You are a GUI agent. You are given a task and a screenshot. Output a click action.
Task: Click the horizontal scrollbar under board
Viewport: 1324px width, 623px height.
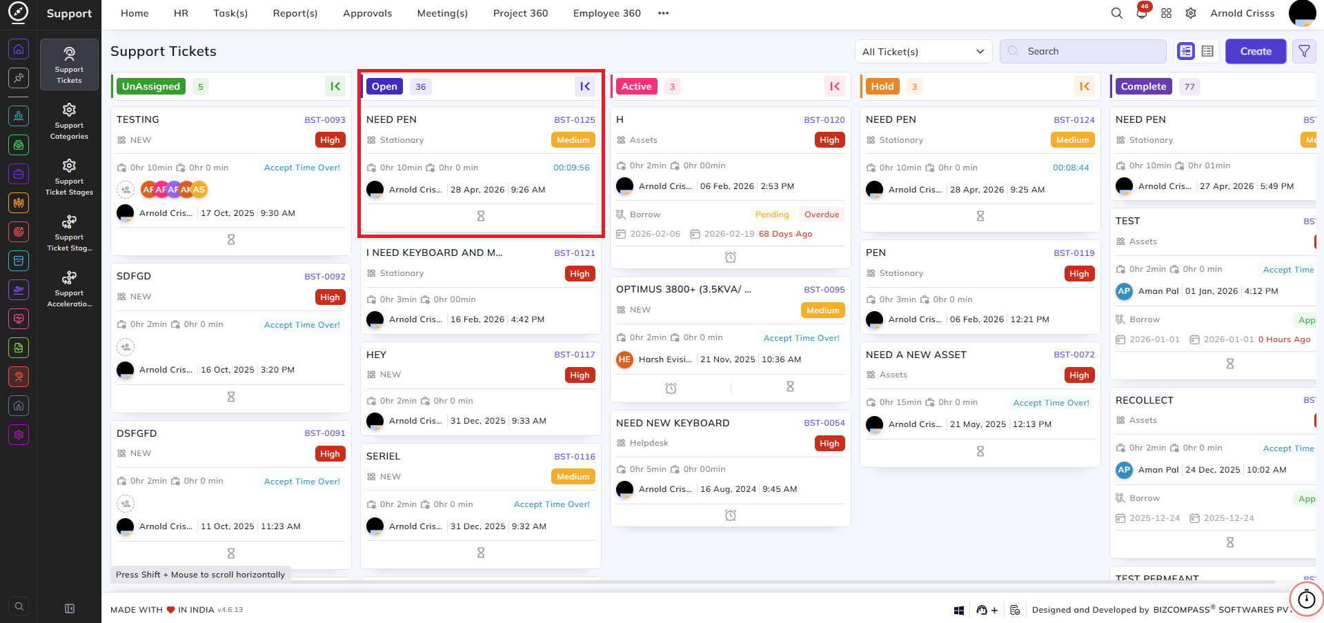(693, 583)
